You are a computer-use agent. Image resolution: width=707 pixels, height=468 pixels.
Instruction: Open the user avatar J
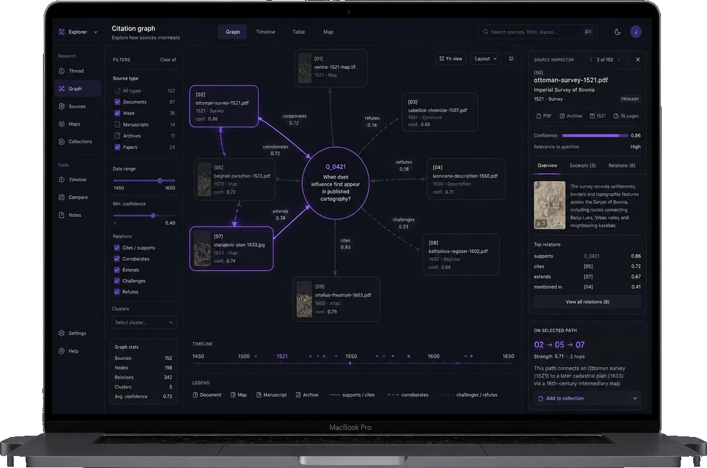coord(636,32)
